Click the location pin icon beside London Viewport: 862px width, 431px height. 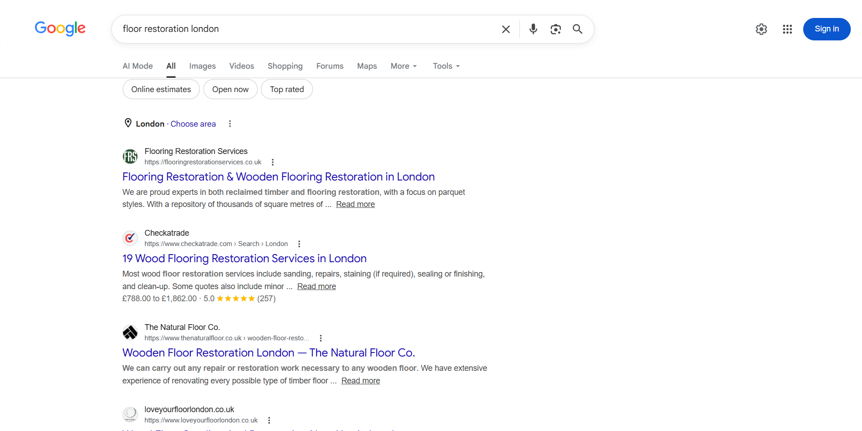(x=128, y=123)
